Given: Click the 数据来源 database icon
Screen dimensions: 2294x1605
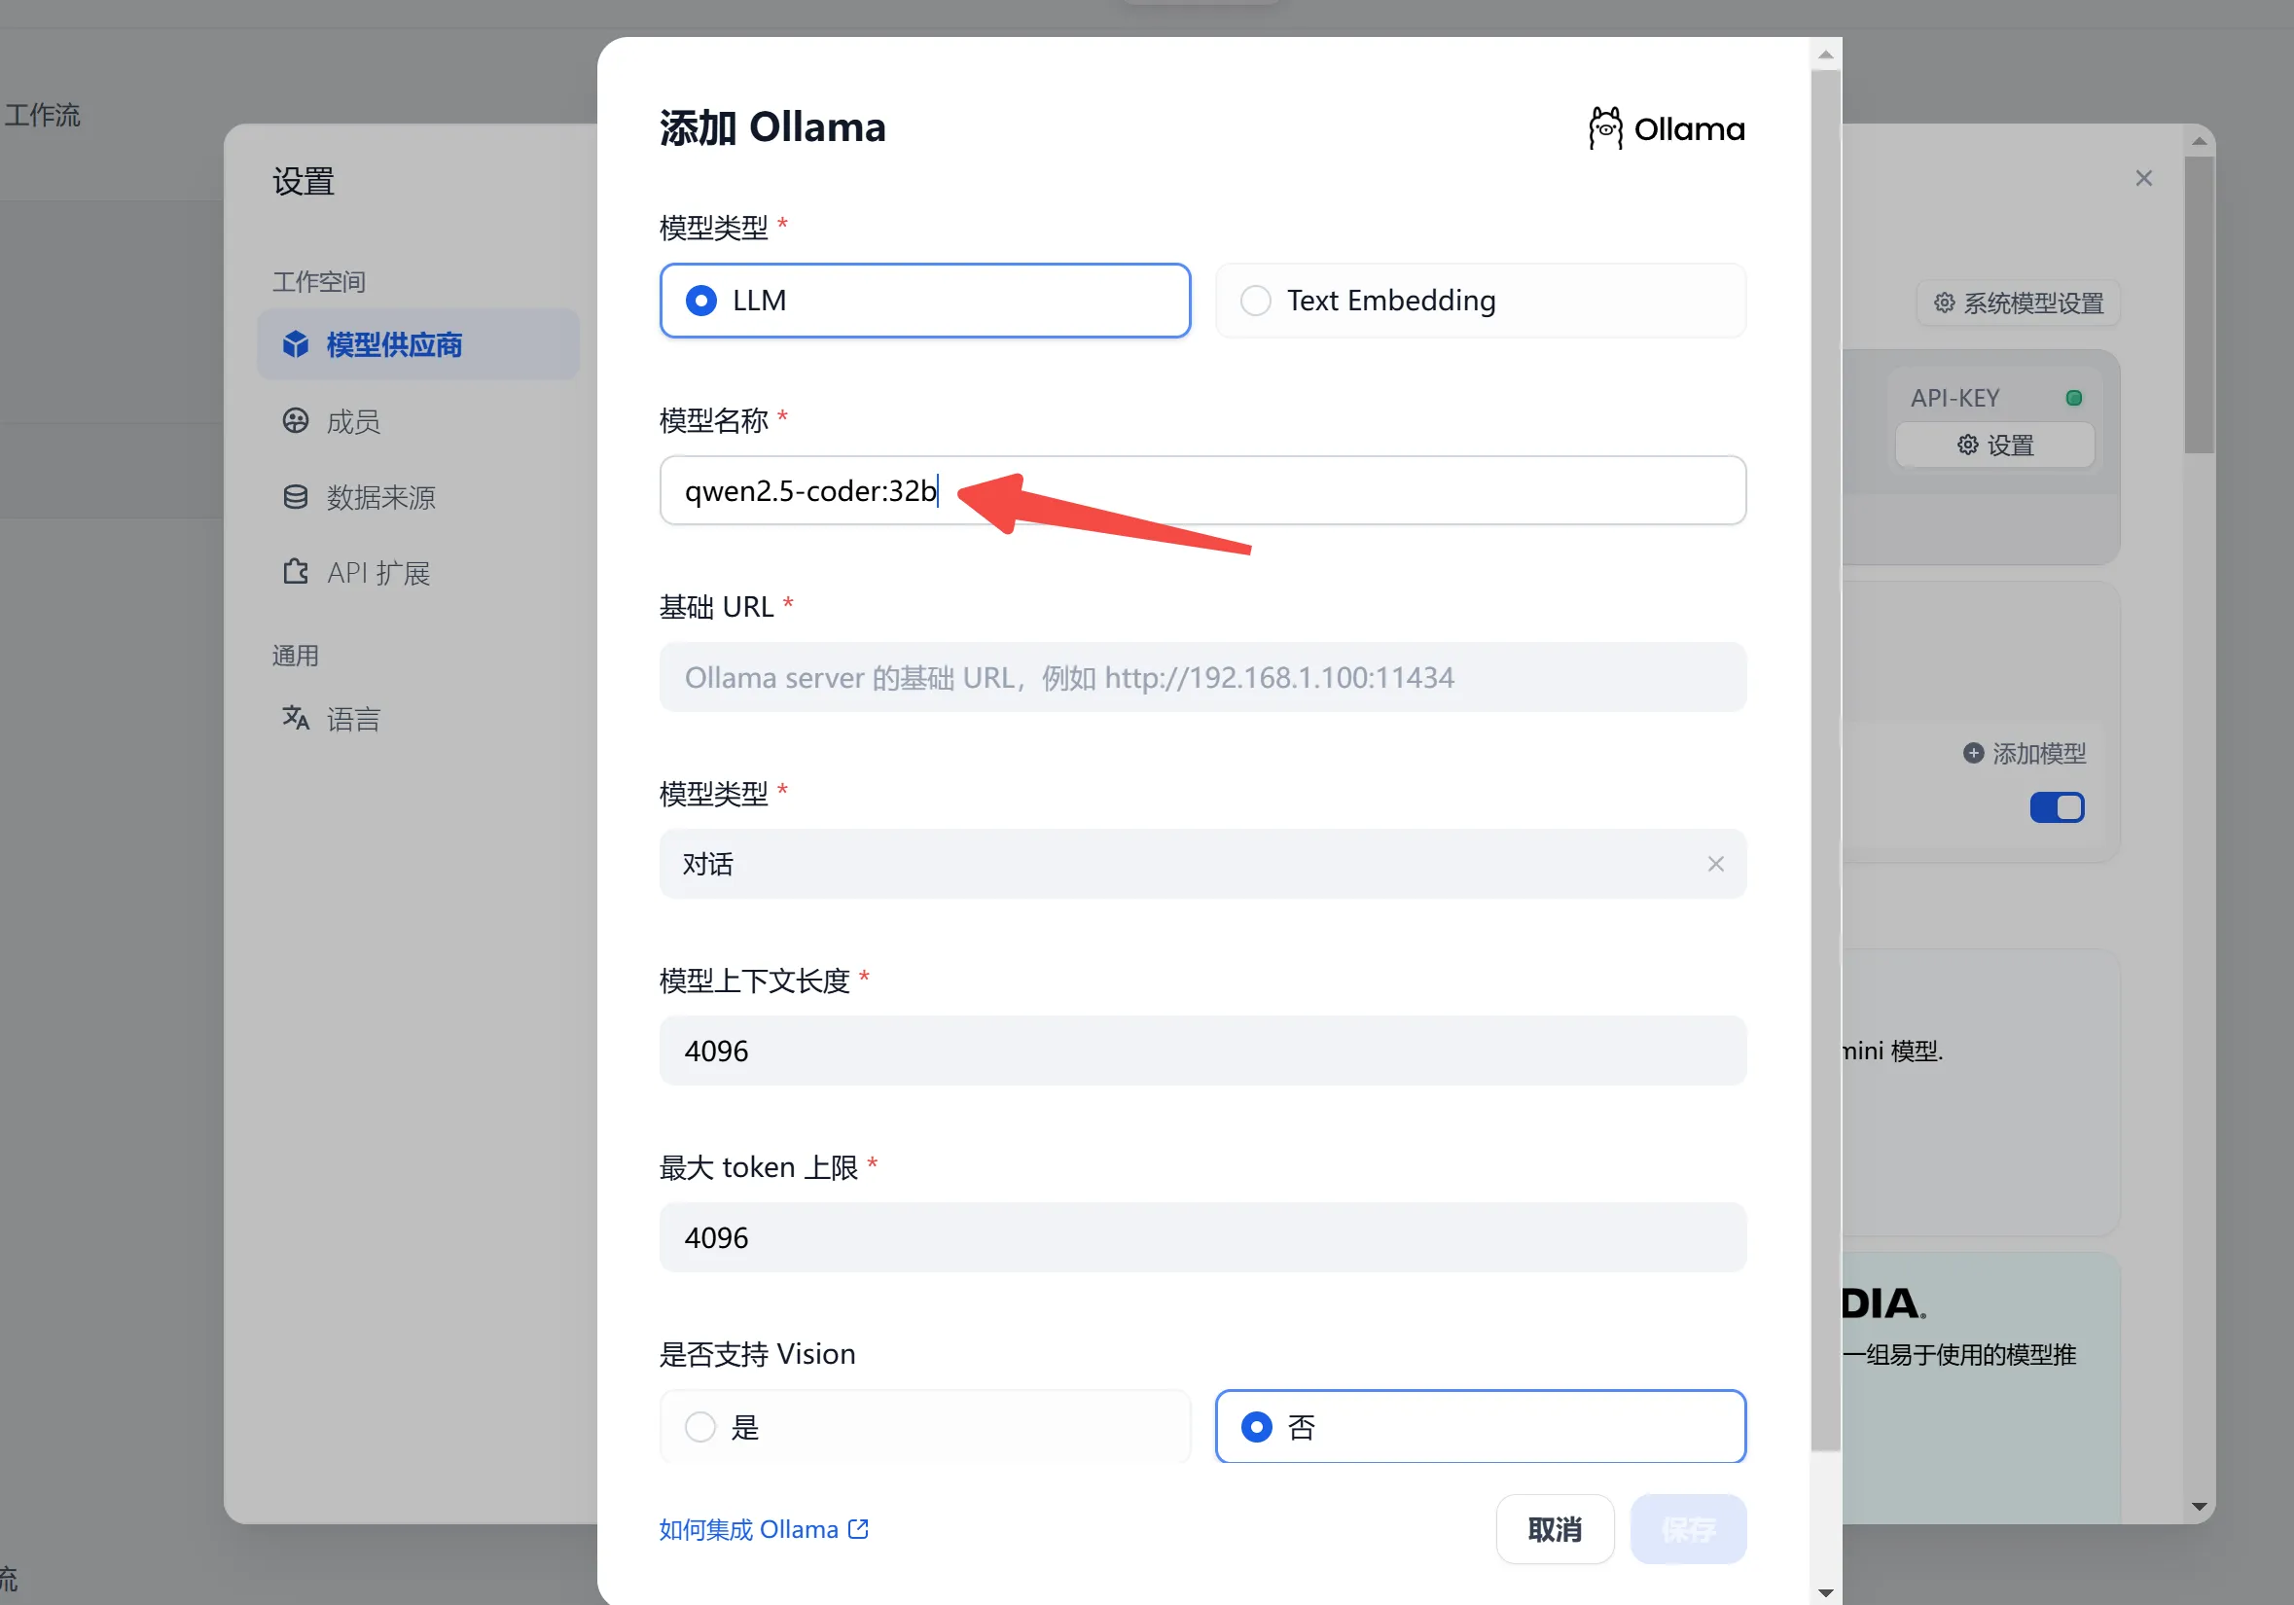Looking at the screenshot, I should (x=295, y=496).
